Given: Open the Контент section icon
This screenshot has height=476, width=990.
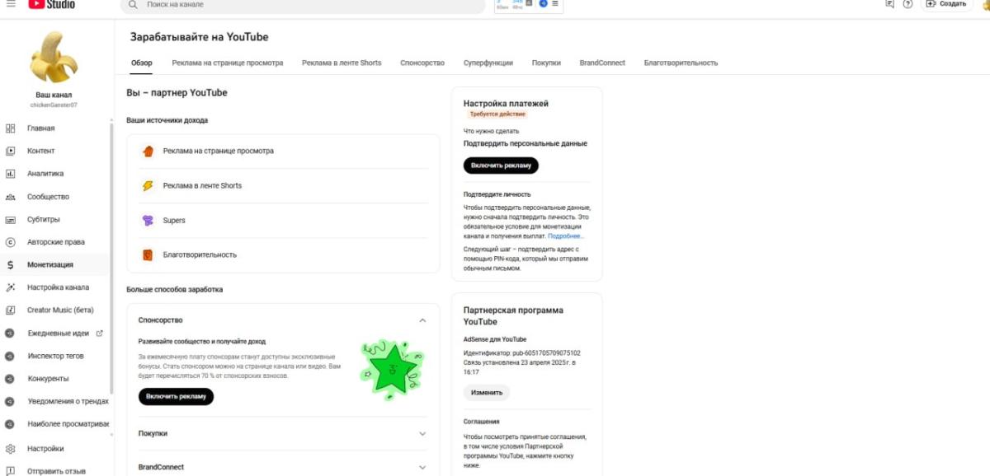Looking at the screenshot, I should pos(11,151).
